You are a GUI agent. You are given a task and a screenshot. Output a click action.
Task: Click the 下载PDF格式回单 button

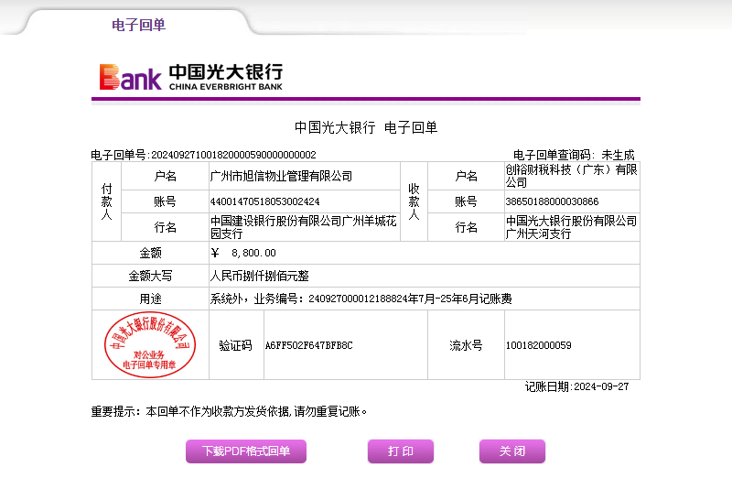tap(246, 451)
